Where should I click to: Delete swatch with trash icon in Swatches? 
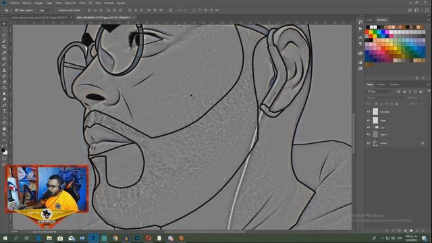tap(423, 78)
